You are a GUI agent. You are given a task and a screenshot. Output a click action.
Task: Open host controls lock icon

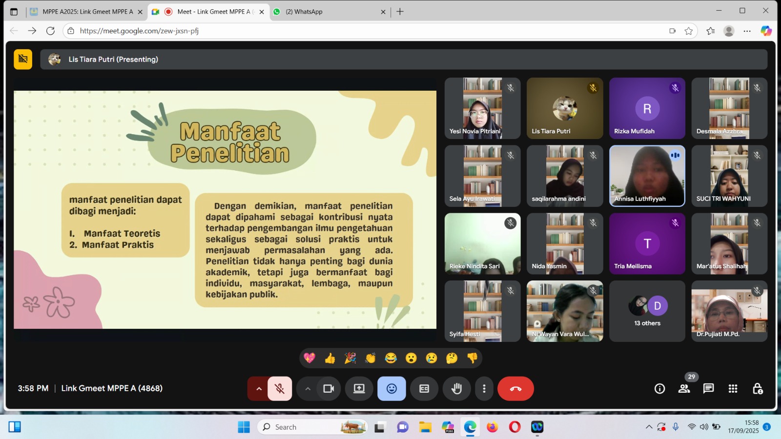[757, 389]
